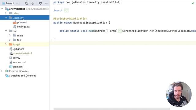Select the target folder
196x110 pixels.
tap(17, 44)
